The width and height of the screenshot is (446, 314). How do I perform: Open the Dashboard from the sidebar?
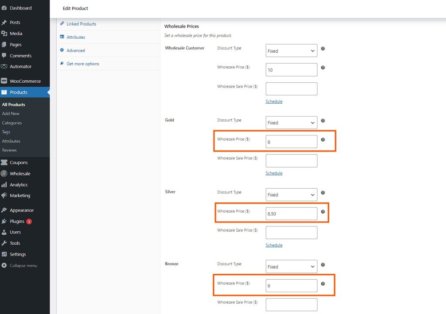[x=19, y=7]
